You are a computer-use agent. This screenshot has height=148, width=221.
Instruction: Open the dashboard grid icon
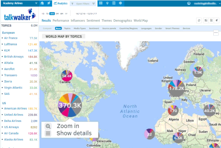[101, 3]
